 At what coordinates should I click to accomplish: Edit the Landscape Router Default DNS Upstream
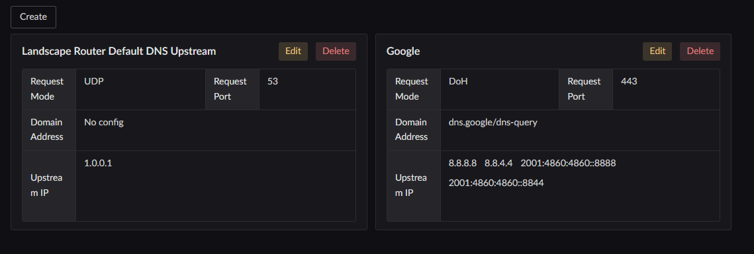point(293,51)
